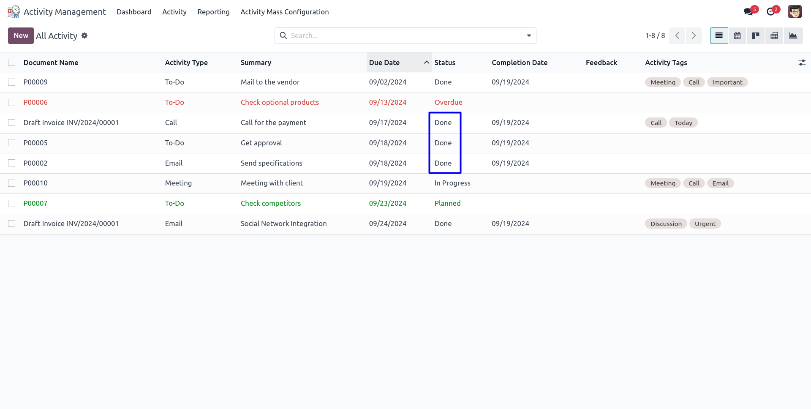The width and height of the screenshot is (811, 409).
Task: Click the New button
Action: pyautogui.click(x=21, y=36)
